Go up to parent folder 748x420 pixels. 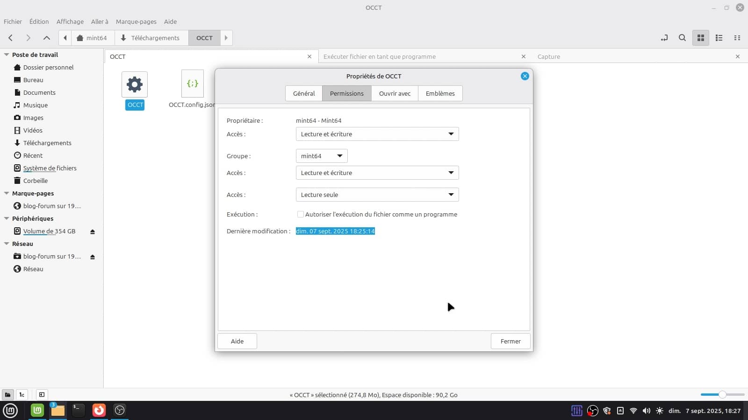pyautogui.click(x=46, y=38)
